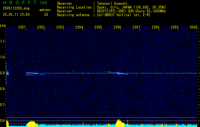Click time marker 2352
This screenshot has width=200, height=127.
[41, 27]
